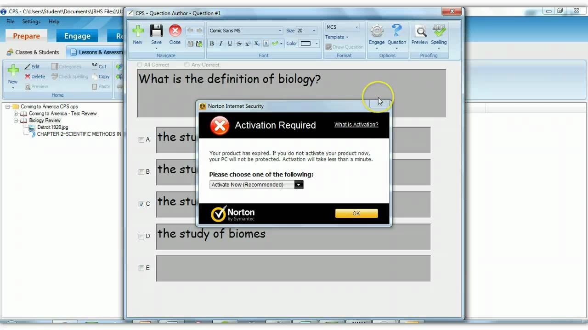Select the All Correct radio button

click(140, 65)
